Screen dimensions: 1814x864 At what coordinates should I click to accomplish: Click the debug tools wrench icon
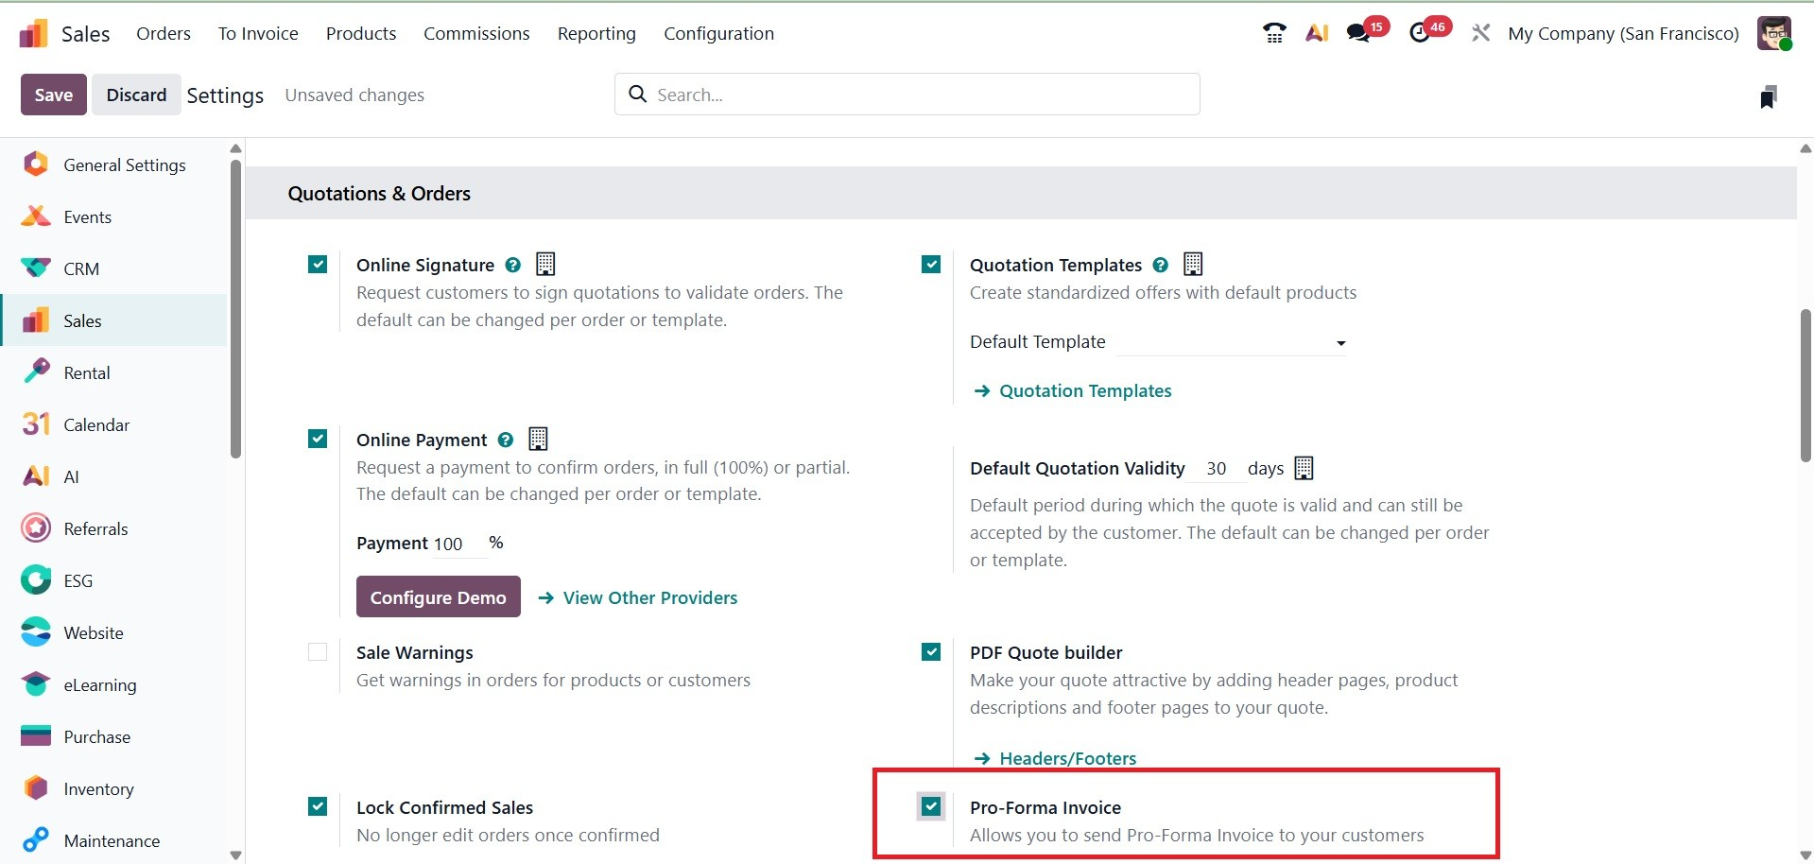pyautogui.click(x=1480, y=33)
